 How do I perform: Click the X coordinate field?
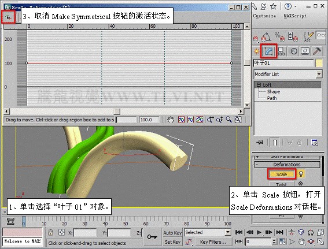[x=84, y=233]
